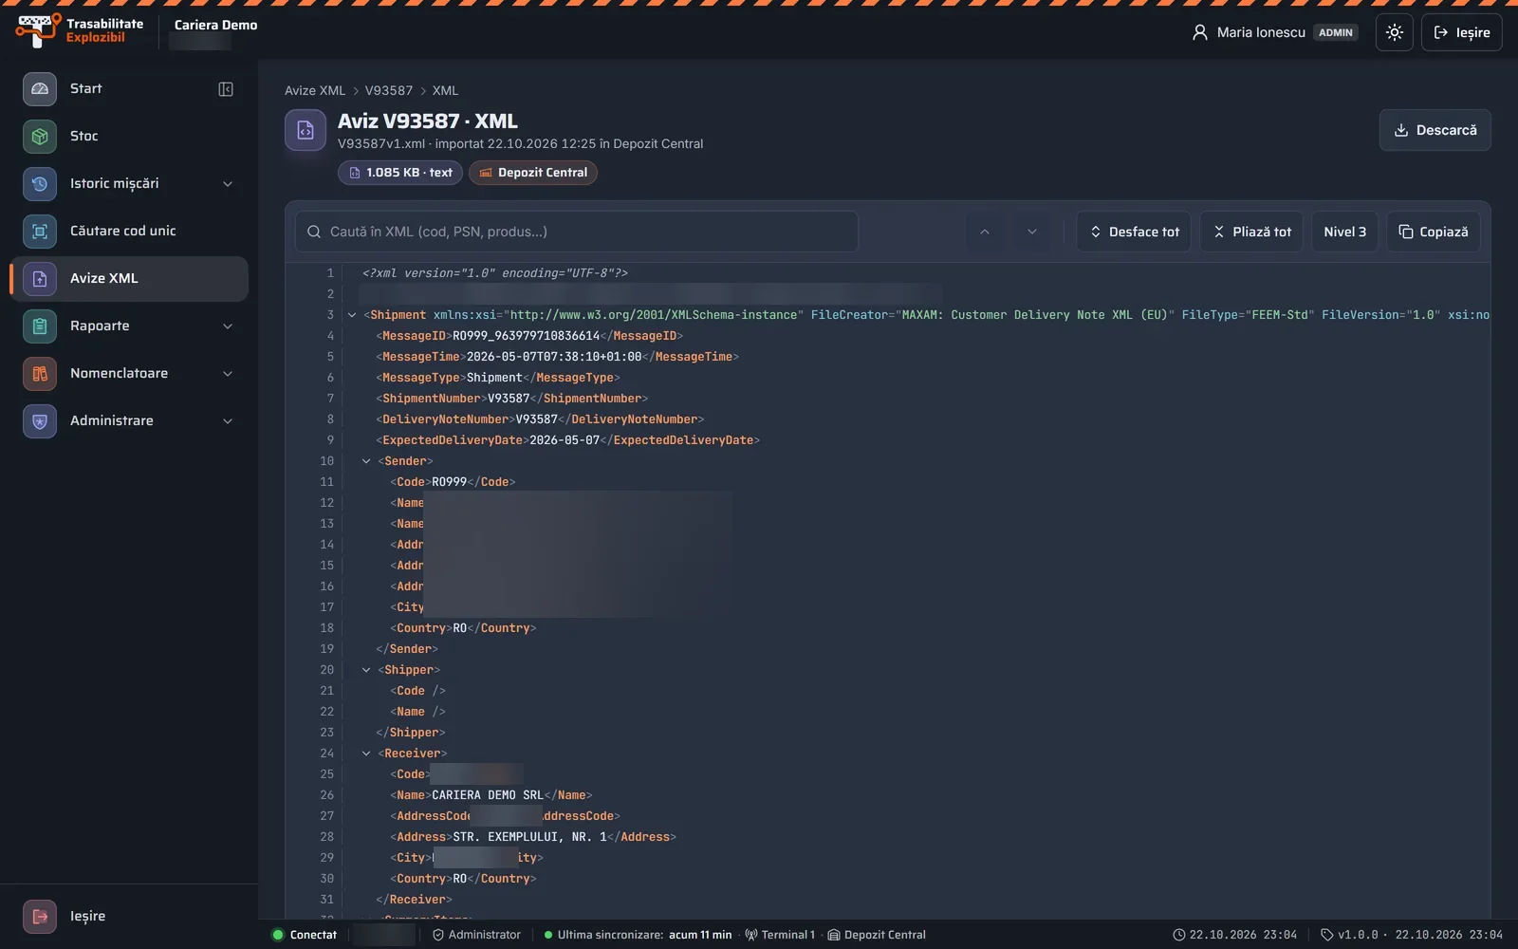The width and height of the screenshot is (1518, 949).
Task: Collapse the Sender XML node
Action: click(x=366, y=461)
